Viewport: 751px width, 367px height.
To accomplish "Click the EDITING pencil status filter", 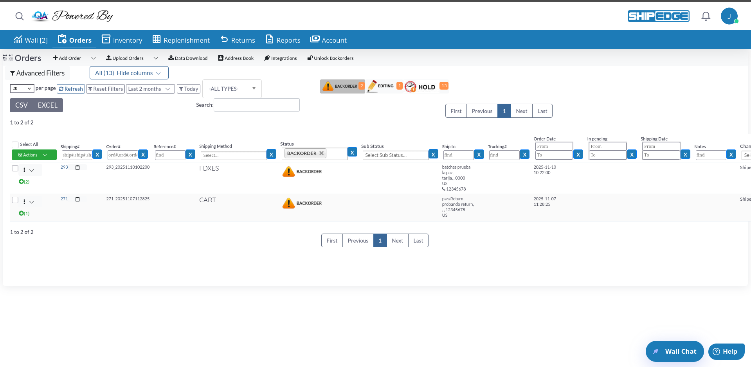I will (373, 86).
